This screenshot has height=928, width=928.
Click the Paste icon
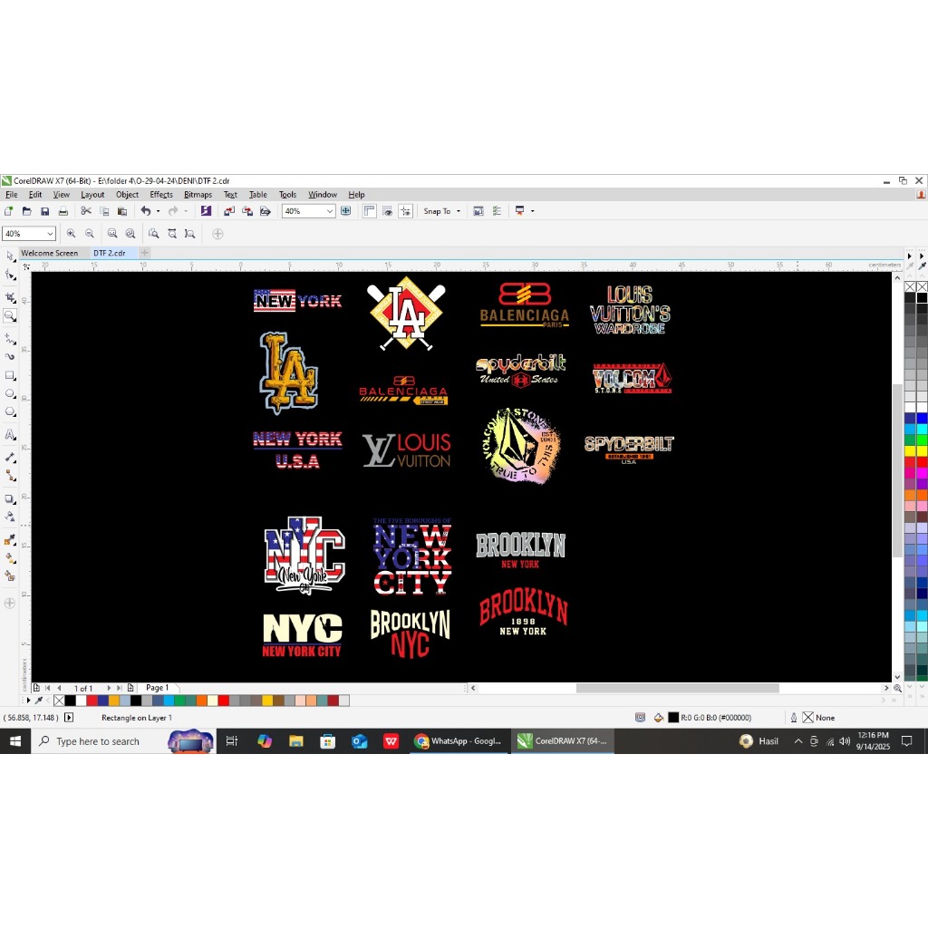(x=122, y=210)
